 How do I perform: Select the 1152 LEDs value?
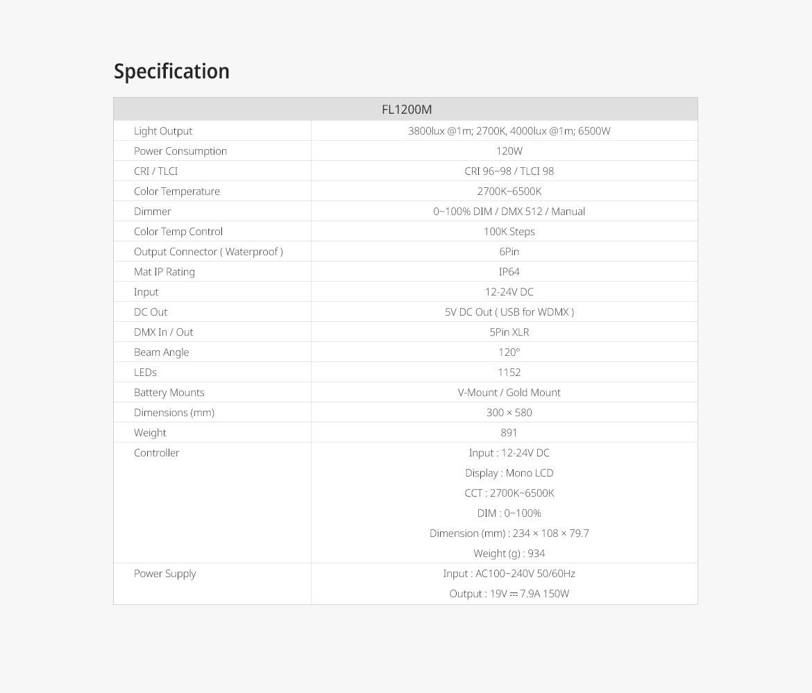[509, 373]
